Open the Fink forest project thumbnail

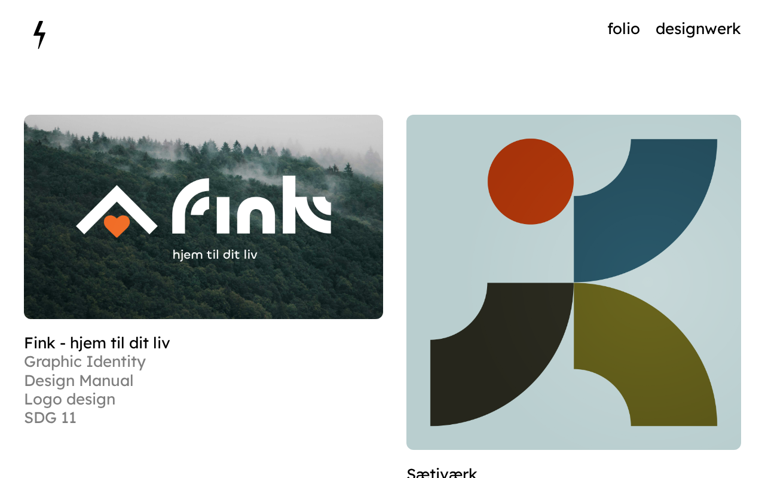[203, 217]
